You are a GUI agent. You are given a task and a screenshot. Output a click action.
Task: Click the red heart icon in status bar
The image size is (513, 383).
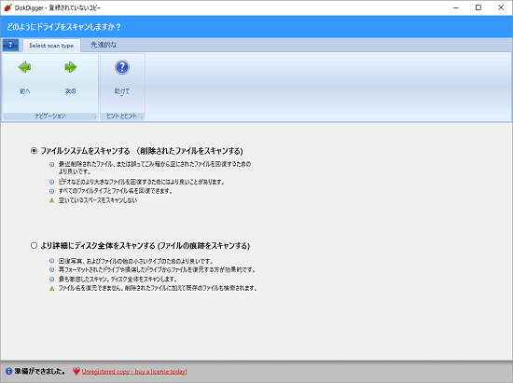76,371
